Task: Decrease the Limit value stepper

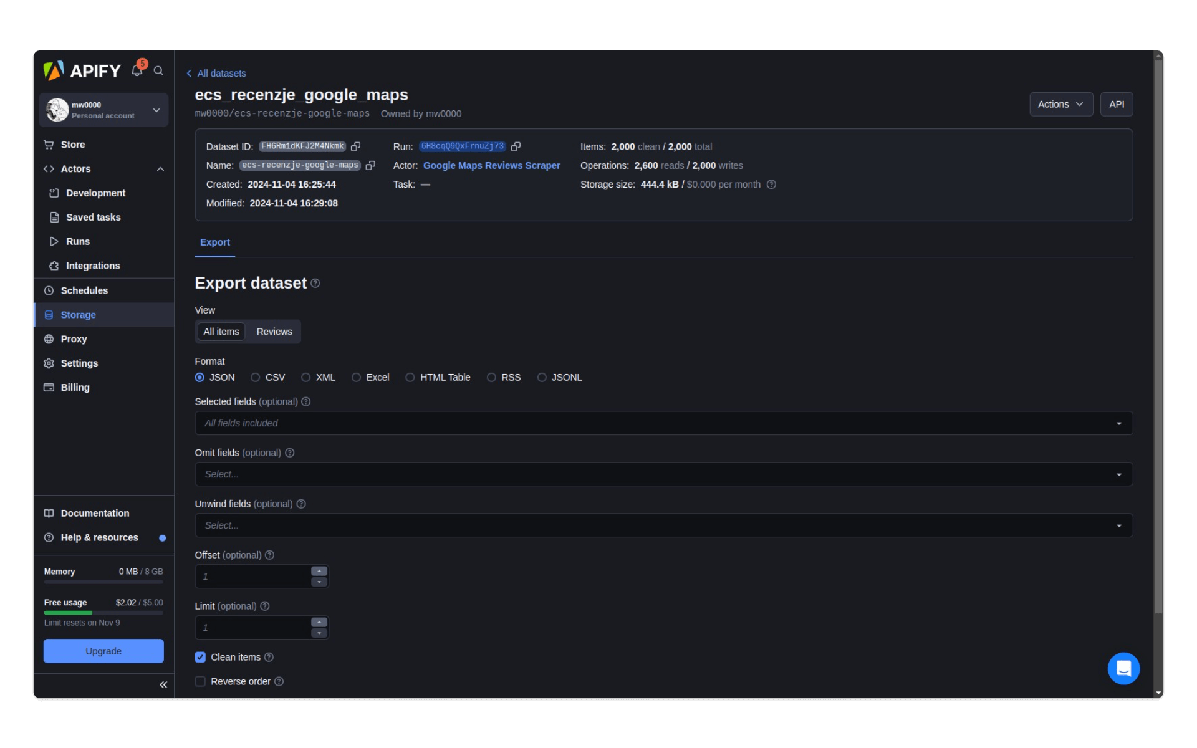Action: [319, 633]
